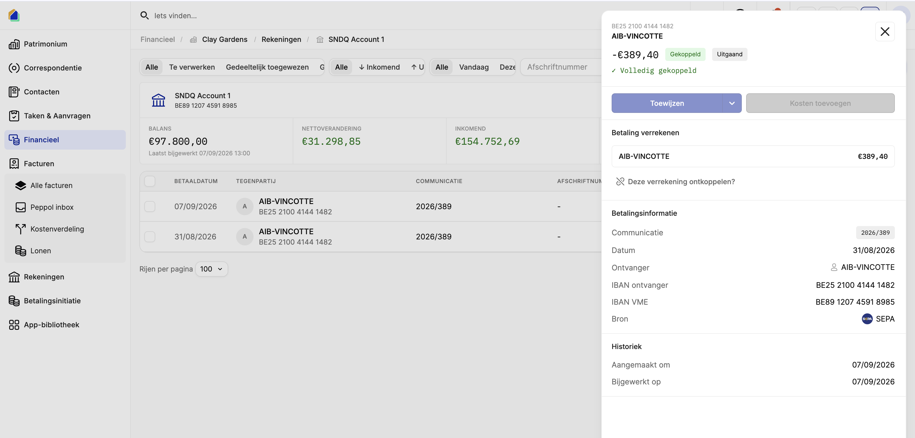Go to Rekeningen breadcrumb

[281, 39]
